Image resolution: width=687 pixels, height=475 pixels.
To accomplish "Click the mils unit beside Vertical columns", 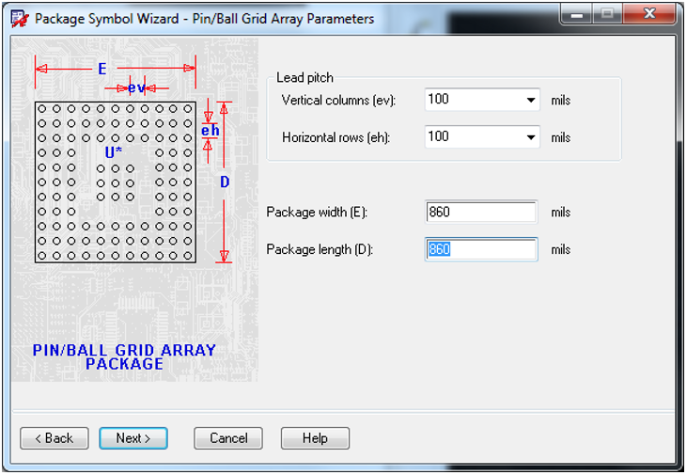I will pos(561,101).
